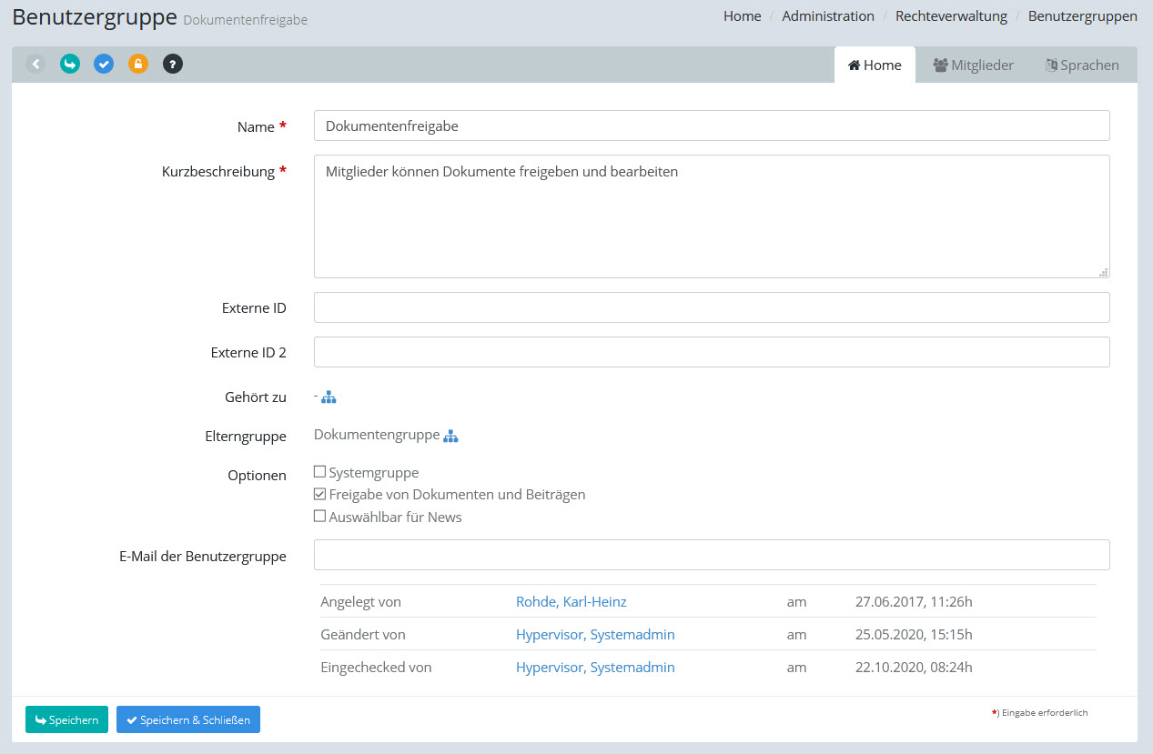Click the blue checkmark toolbar icon
Viewport: 1153px width, 754px height.
click(104, 64)
